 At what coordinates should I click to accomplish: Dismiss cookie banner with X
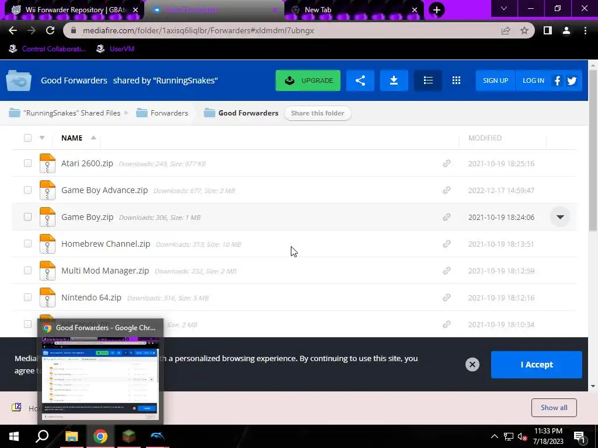472,365
